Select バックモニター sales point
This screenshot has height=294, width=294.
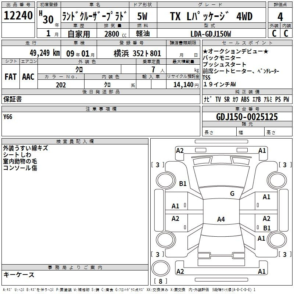[x=222, y=58]
